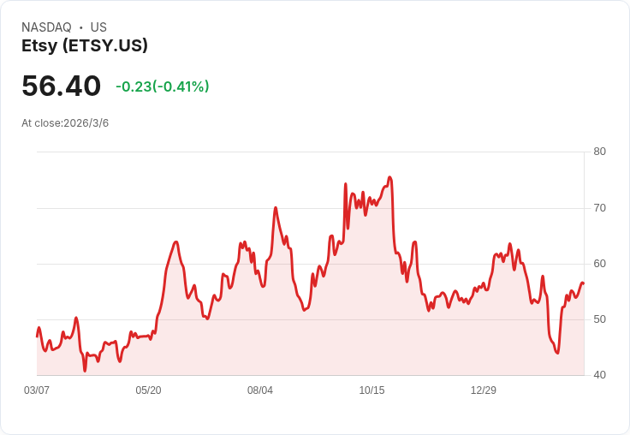Click the chart peak above 08/04

click(276, 207)
